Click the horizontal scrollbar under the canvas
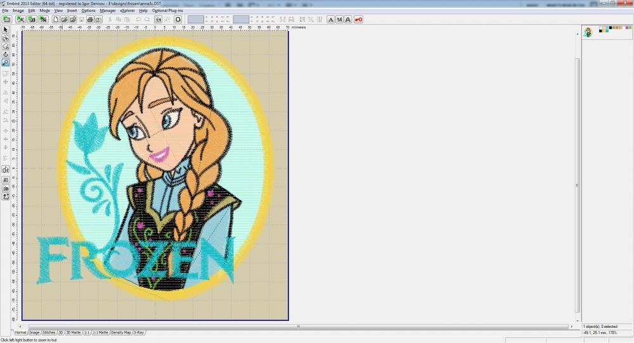 [299, 327]
